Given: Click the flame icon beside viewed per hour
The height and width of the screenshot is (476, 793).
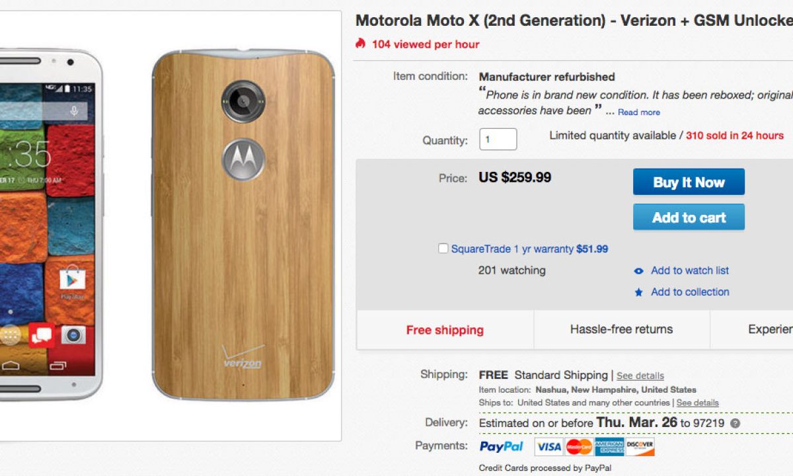Looking at the screenshot, I should coord(360,44).
